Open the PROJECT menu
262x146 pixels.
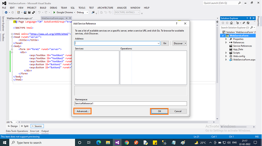click(31, 7)
